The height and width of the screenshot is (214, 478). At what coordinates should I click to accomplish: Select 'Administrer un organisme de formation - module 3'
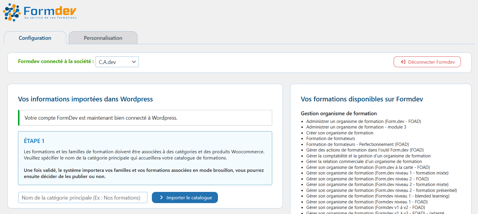356,127
